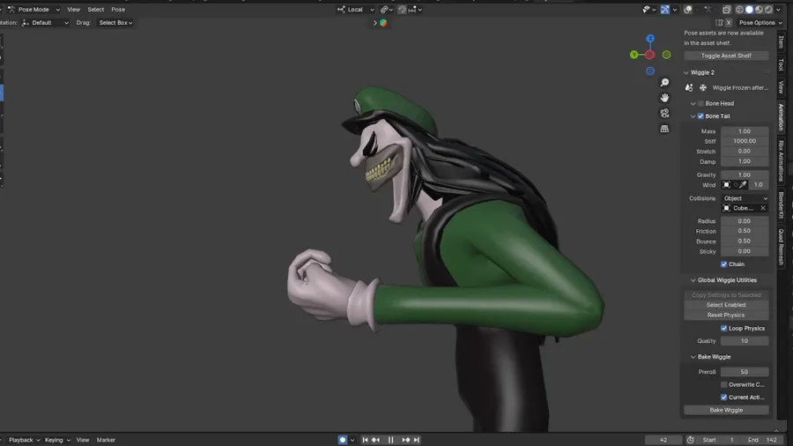The width and height of the screenshot is (793, 446).
Task: Toggle the viewport gizmos icon
Action: 665,10
